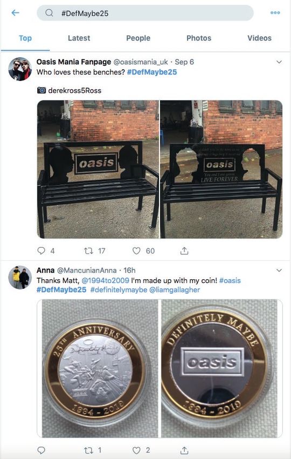Share Anna's coin tweet

184,450
